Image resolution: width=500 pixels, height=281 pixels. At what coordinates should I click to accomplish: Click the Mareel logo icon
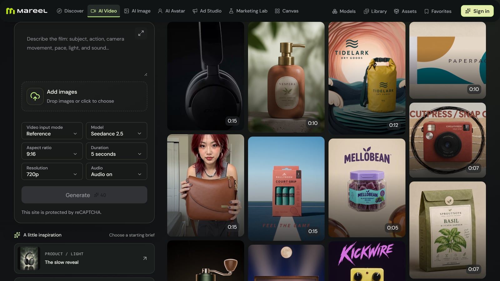[10, 11]
